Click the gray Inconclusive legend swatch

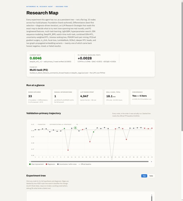(58, 164)
